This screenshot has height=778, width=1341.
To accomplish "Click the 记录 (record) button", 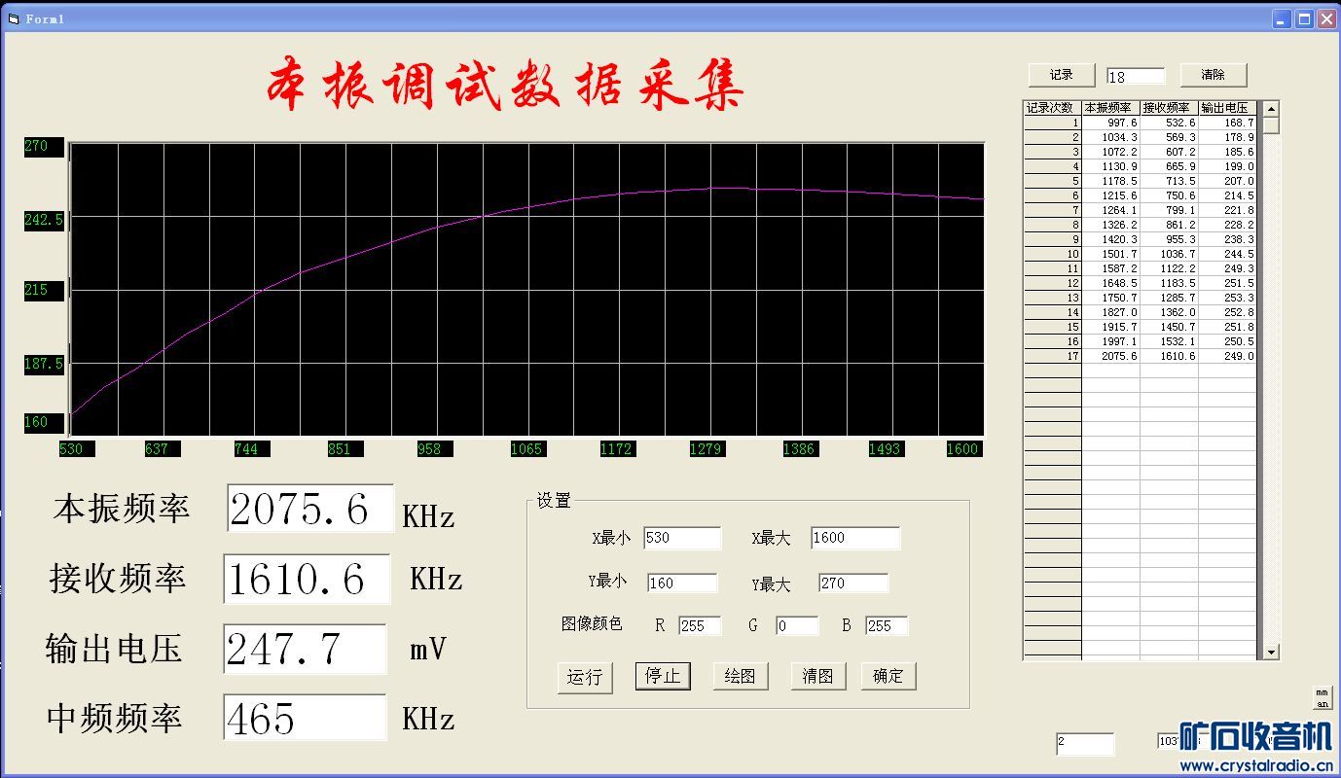I will (x=1061, y=75).
